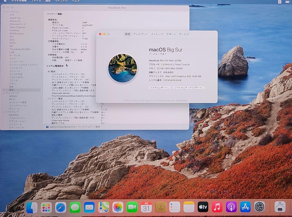Switch to the ディスプレイ tab
The height and width of the screenshot is (217, 292).
coord(140,34)
